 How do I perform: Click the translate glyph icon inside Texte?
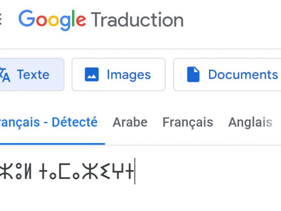point(5,75)
